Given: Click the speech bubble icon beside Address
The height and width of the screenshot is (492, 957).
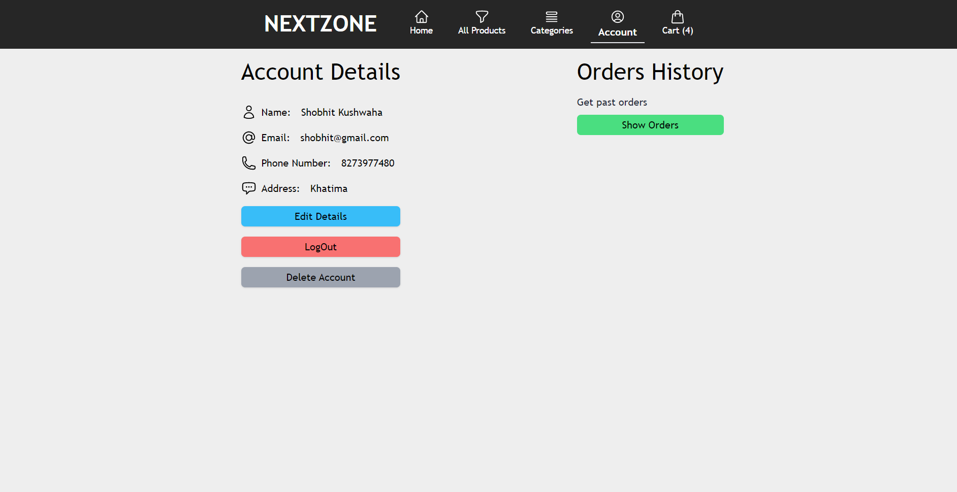Looking at the screenshot, I should tap(248, 188).
